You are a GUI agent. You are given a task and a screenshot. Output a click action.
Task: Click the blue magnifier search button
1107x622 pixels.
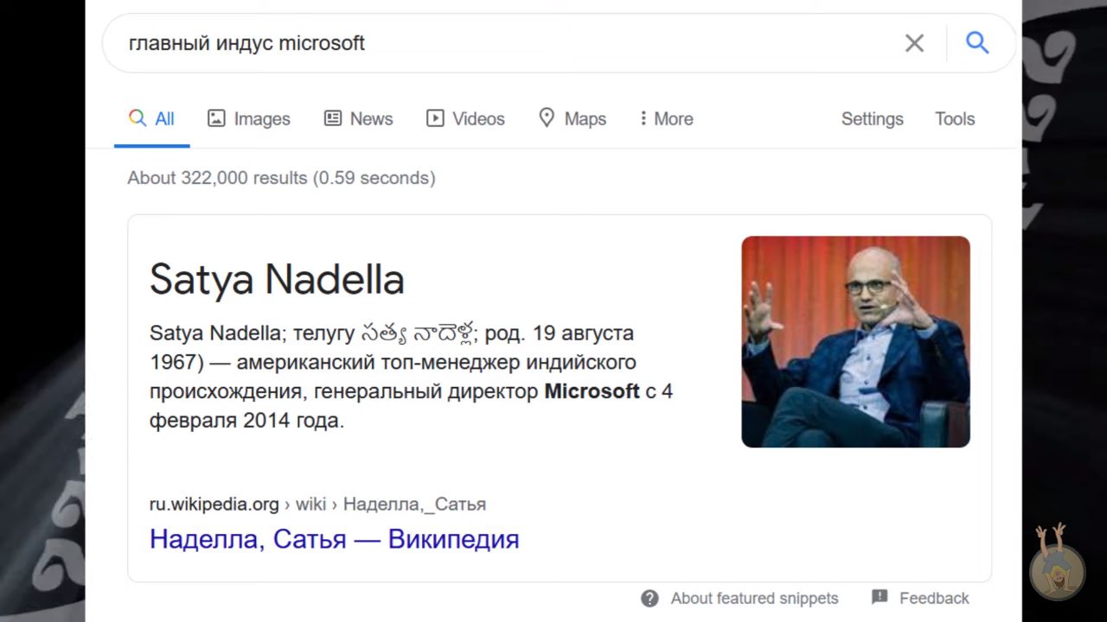click(977, 42)
